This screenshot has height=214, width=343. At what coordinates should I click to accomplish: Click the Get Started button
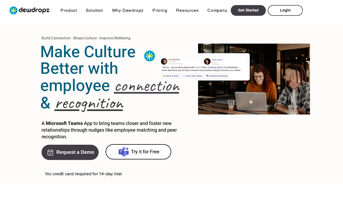tap(248, 10)
